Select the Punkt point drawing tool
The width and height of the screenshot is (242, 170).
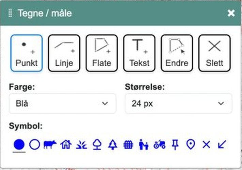click(x=27, y=53)
